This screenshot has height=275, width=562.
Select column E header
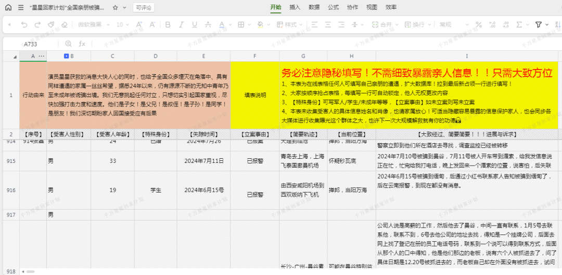203,56
